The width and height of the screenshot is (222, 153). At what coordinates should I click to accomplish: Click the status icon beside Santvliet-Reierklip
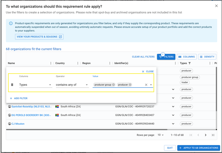[9, 106]
